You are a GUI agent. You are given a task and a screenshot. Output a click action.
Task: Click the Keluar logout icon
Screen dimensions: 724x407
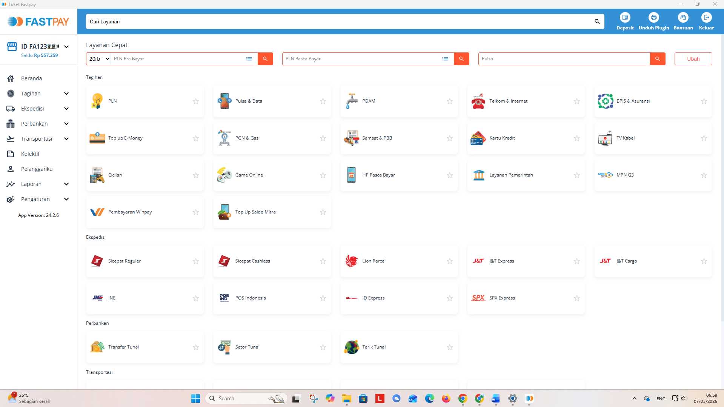[x=706, y=21]
